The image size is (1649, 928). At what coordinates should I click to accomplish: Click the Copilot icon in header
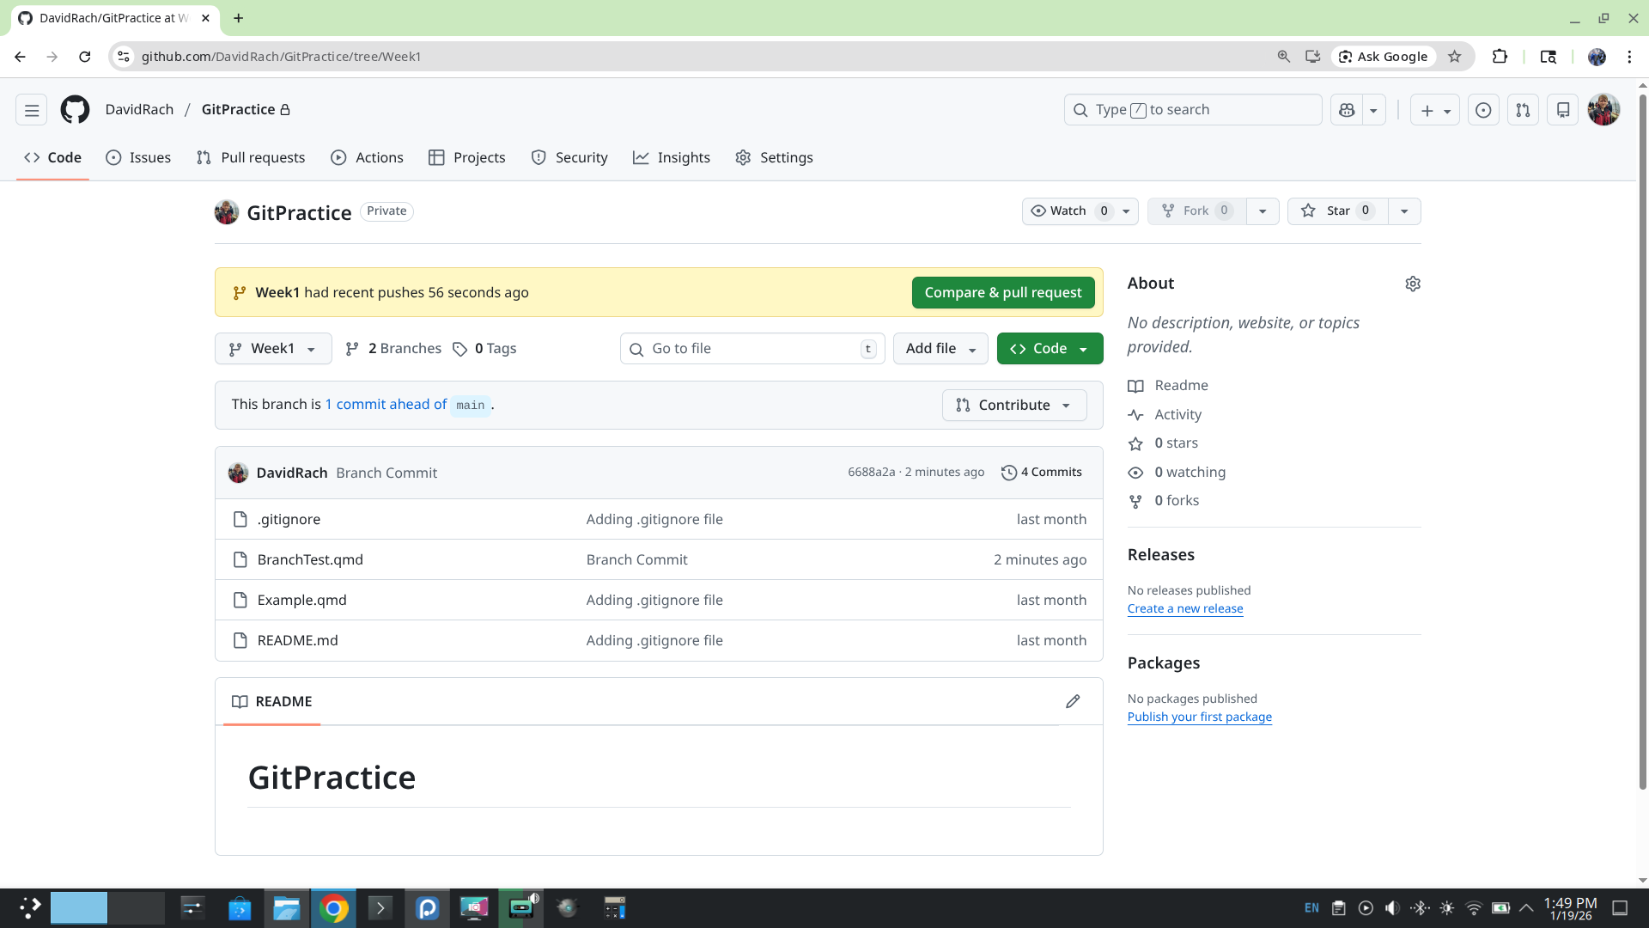pyautogui.click(x=1347, y=110)
